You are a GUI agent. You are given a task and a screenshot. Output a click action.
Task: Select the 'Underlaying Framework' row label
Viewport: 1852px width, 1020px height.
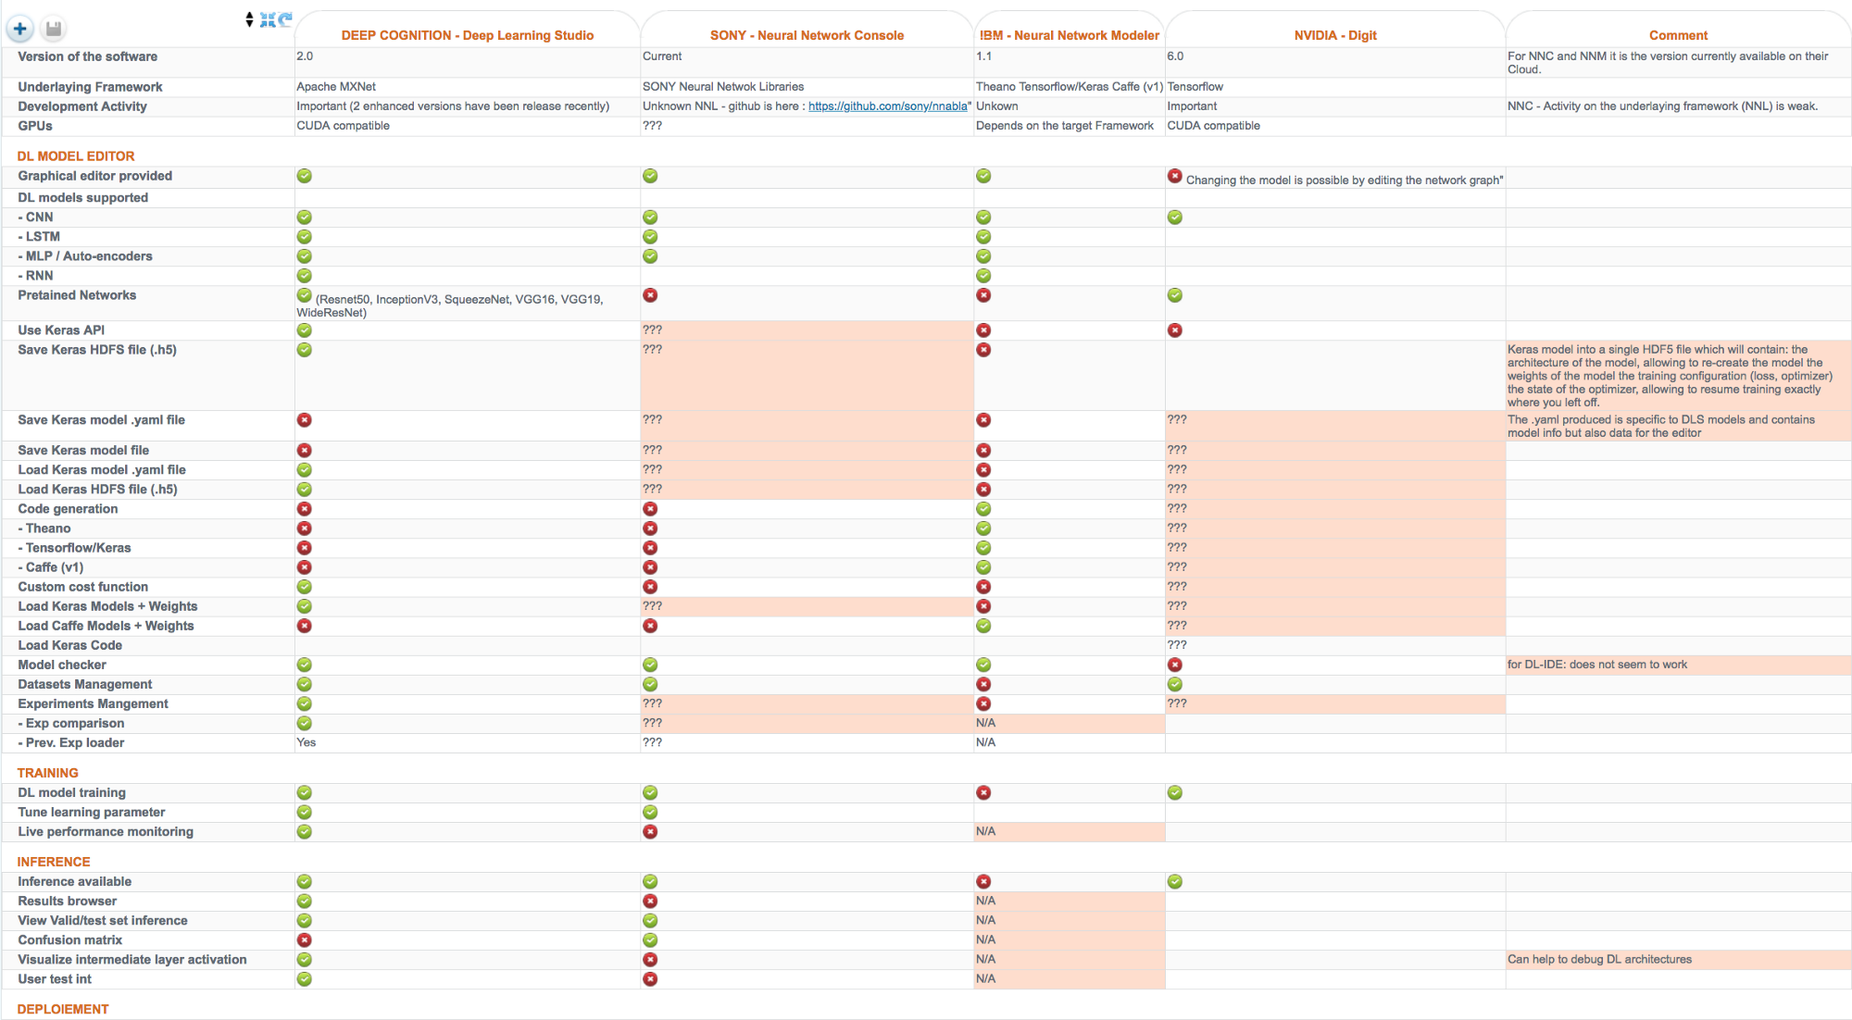(90, 87)
